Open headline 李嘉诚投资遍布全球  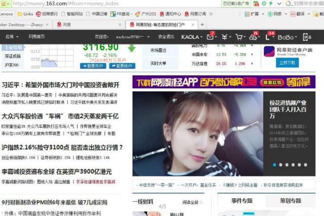[57, 172]
